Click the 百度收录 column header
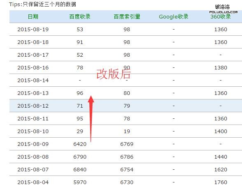The image size is (242, 187). 80,16
